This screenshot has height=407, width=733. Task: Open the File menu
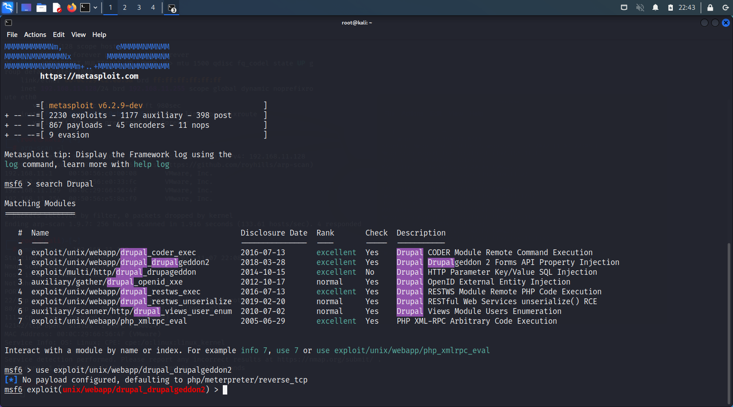12,35
